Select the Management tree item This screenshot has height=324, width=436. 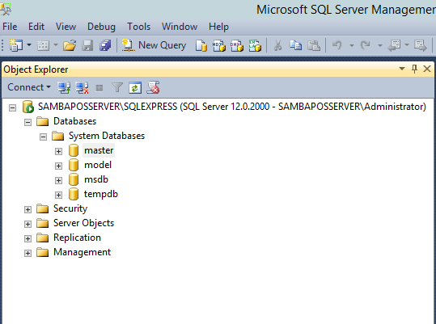click(82, 252)
